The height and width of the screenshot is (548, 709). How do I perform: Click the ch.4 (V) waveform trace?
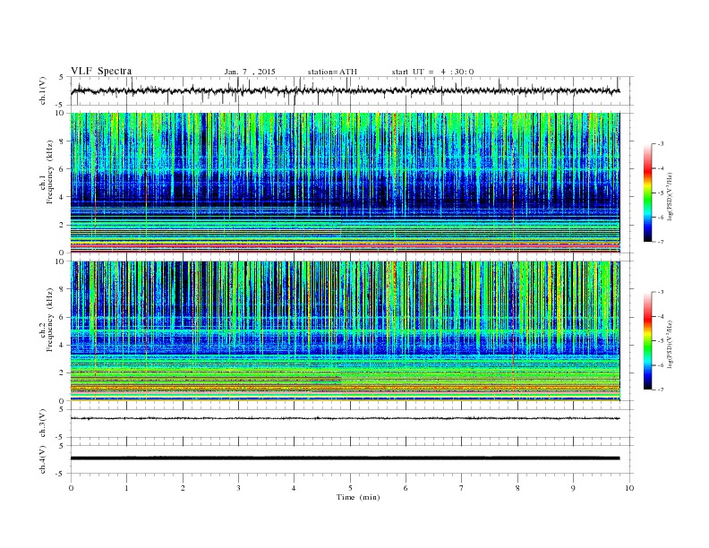pyautogui.click(x=345, y=458)
